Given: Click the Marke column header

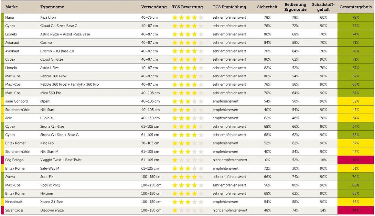Looking at the screenshot, I should click(11, 7).
